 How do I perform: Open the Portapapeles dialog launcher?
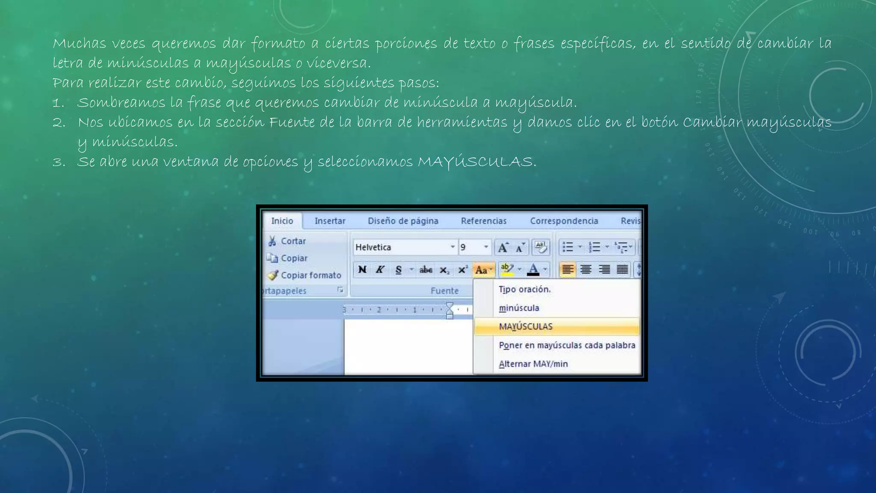[340, 290]
